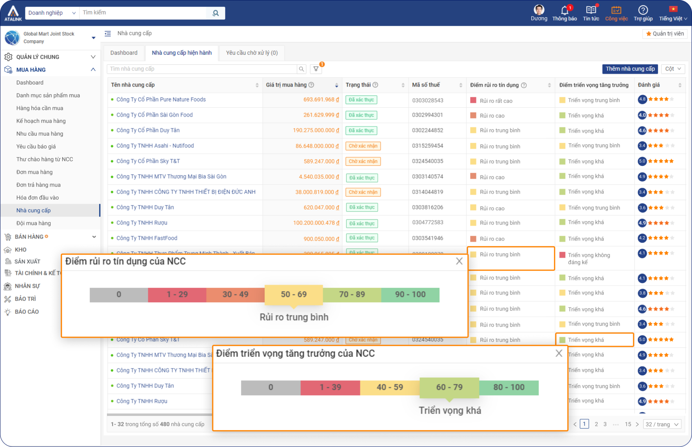Toggle the sidebar collapse menu icon
The image size is (692, 447).
click(107, 33)
